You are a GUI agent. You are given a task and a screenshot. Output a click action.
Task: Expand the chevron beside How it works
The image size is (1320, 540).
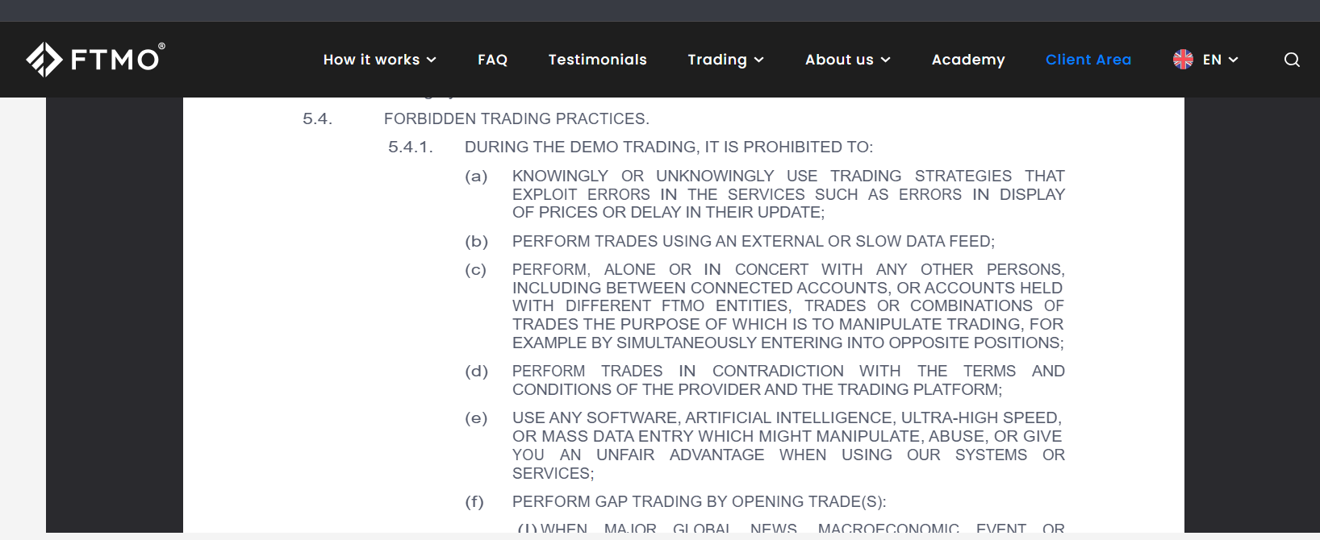point(432,60)
